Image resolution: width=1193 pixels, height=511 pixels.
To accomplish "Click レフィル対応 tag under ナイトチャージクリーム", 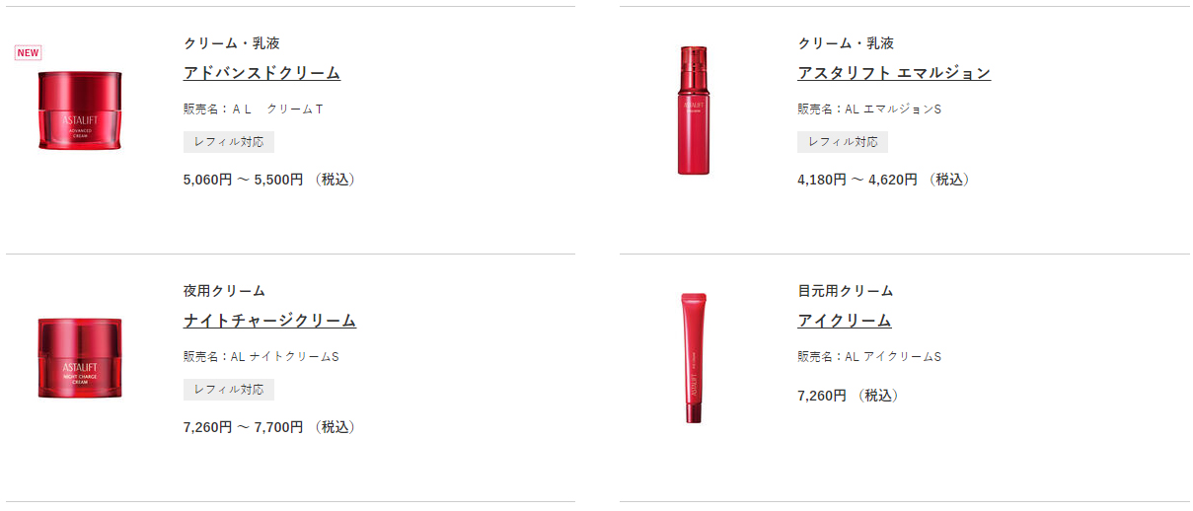I will [x=229, y=390].
